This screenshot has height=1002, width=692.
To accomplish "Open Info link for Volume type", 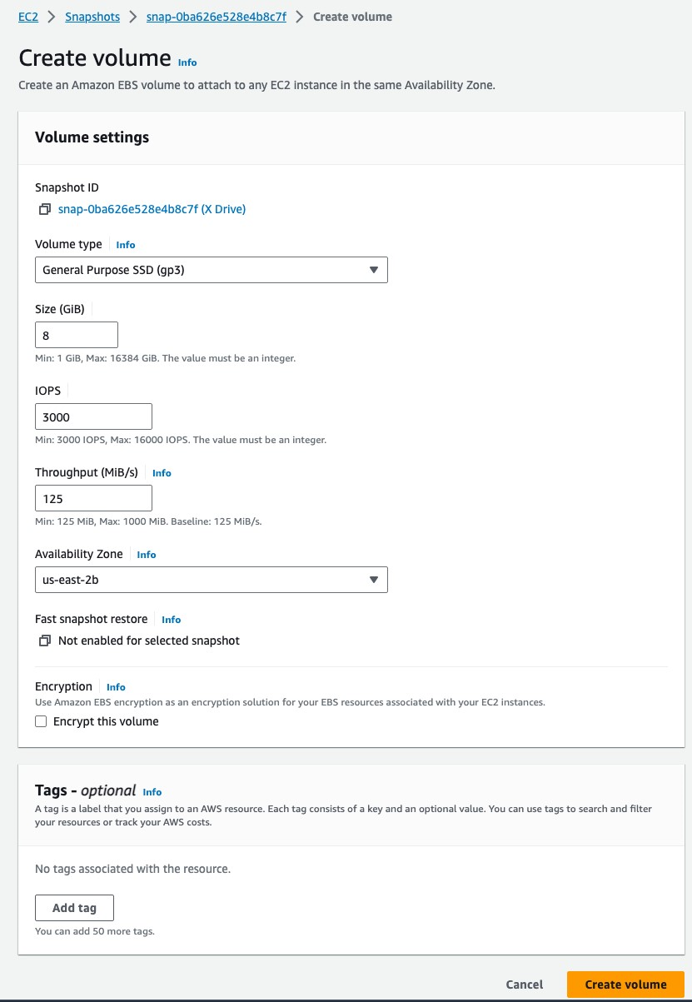I will pos(125,245).
